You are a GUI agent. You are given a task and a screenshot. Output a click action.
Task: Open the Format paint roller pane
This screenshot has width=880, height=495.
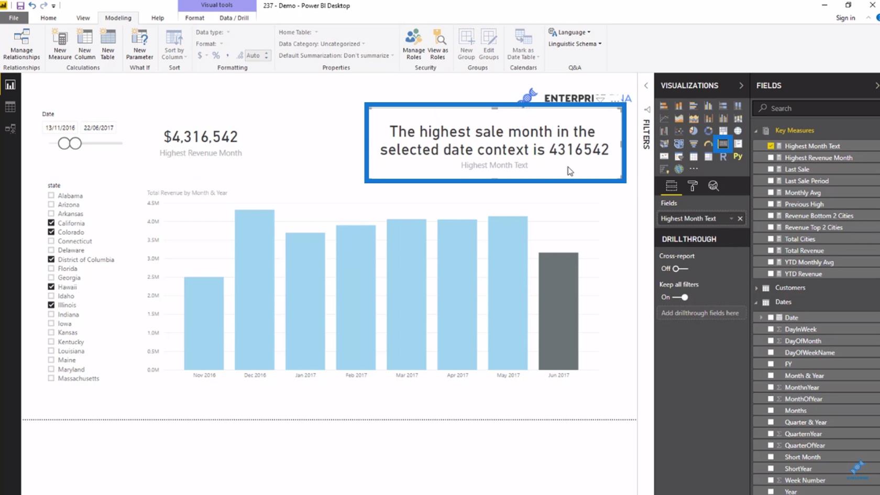[x=692, y=186]
